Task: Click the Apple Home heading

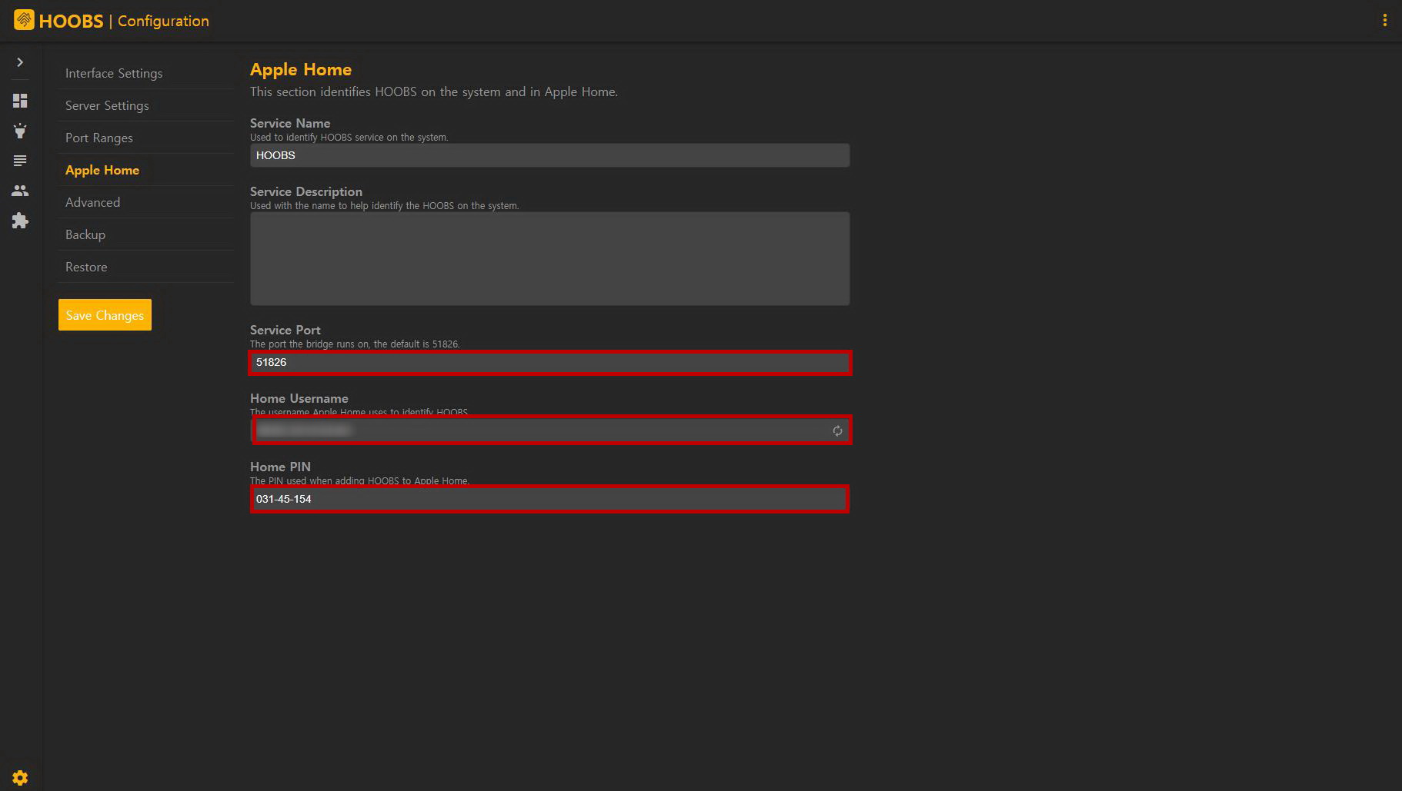Action: (301, 69)
